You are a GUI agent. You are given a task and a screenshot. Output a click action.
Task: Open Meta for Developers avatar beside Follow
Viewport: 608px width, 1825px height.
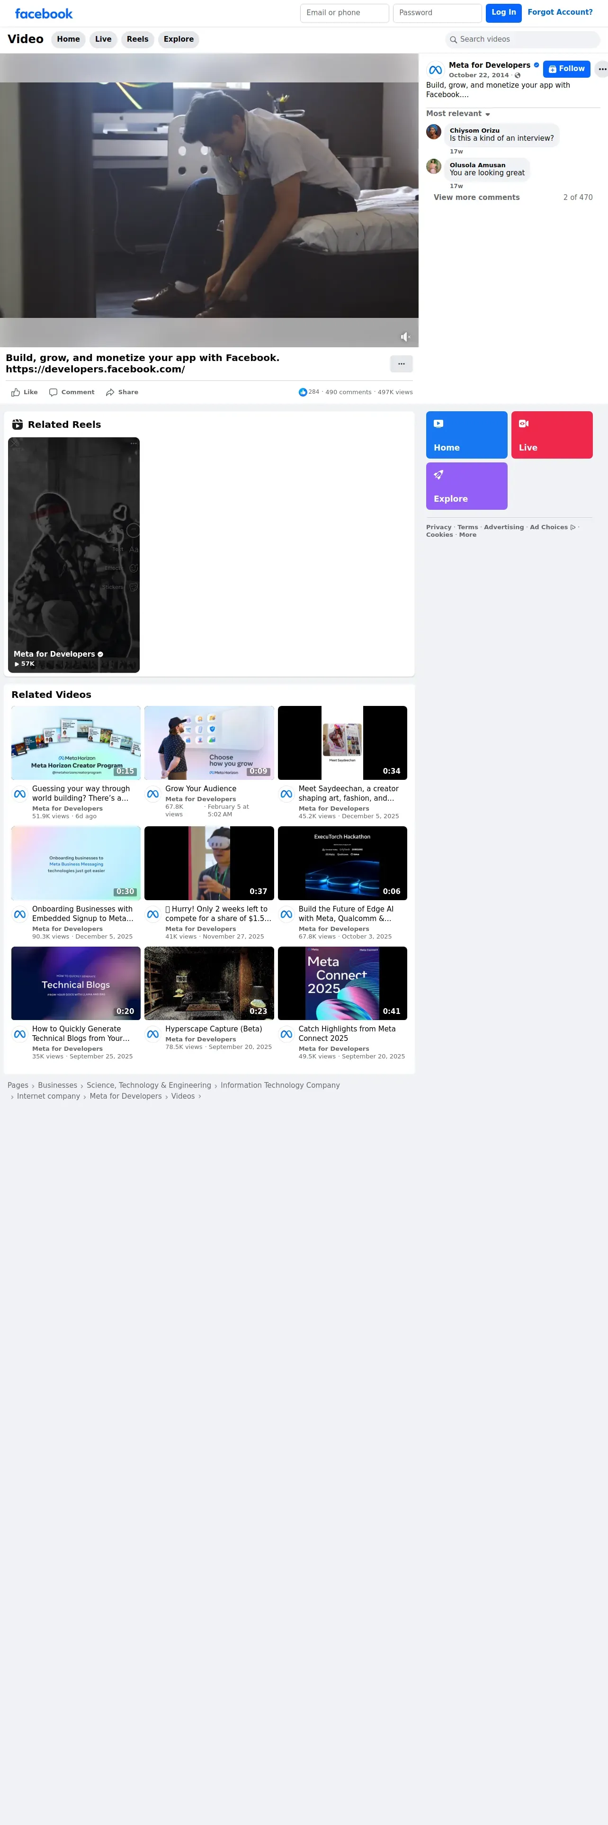435,70
